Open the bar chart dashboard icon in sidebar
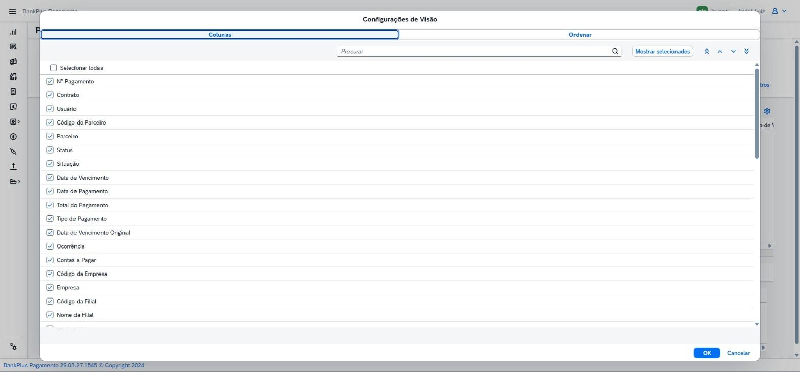Viewport: 800px width, 372px height. point(13,32)
